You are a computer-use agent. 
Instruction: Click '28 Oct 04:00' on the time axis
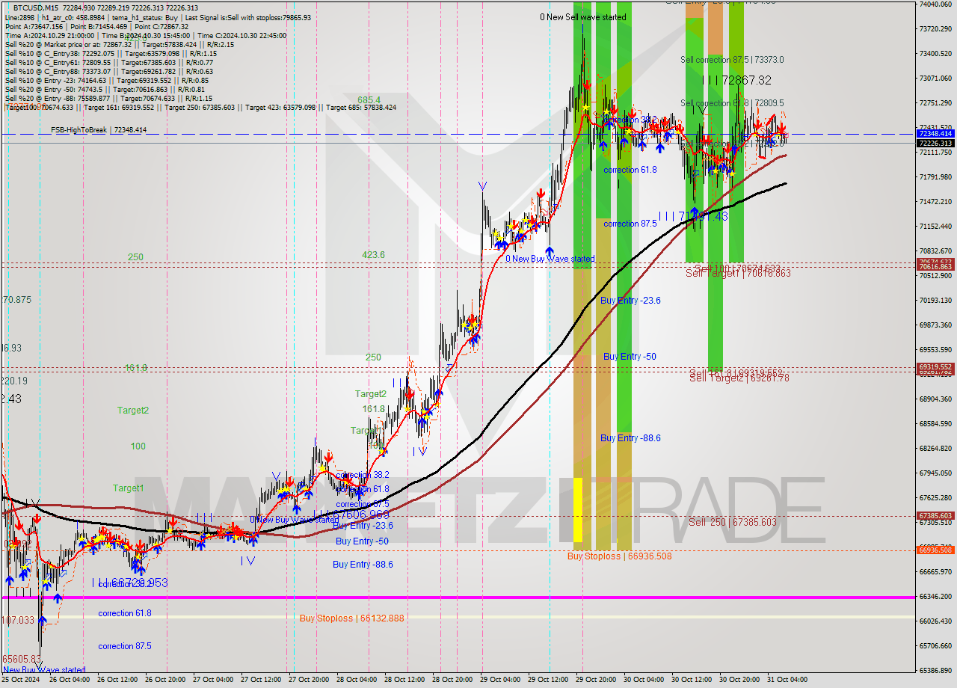(x=356, y=680)
